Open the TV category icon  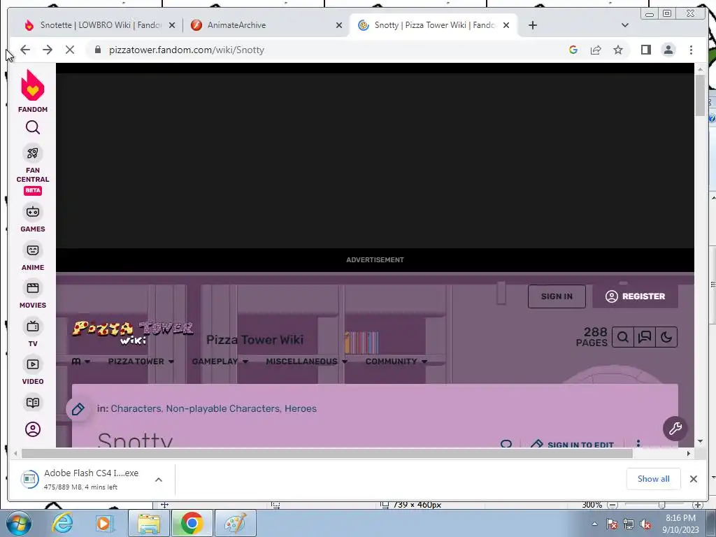pos(32,327)
